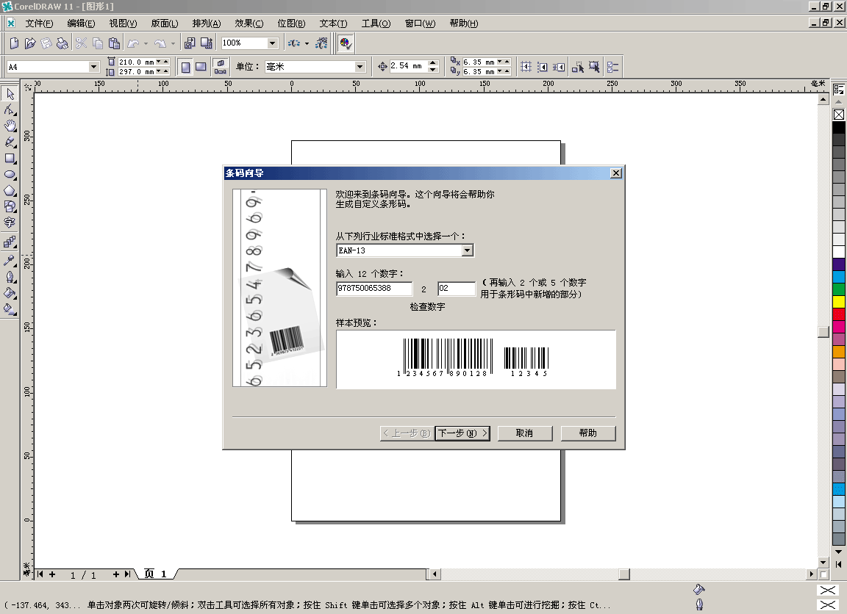847x614 pixels.
Task: Select the Interactive Fill tool
Action: pos(10,309)
